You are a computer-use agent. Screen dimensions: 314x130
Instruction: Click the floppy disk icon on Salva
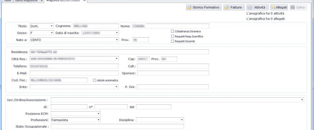coord(292,8)
